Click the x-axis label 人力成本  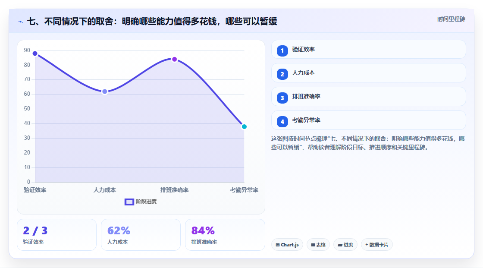click(x=105, y=190)
